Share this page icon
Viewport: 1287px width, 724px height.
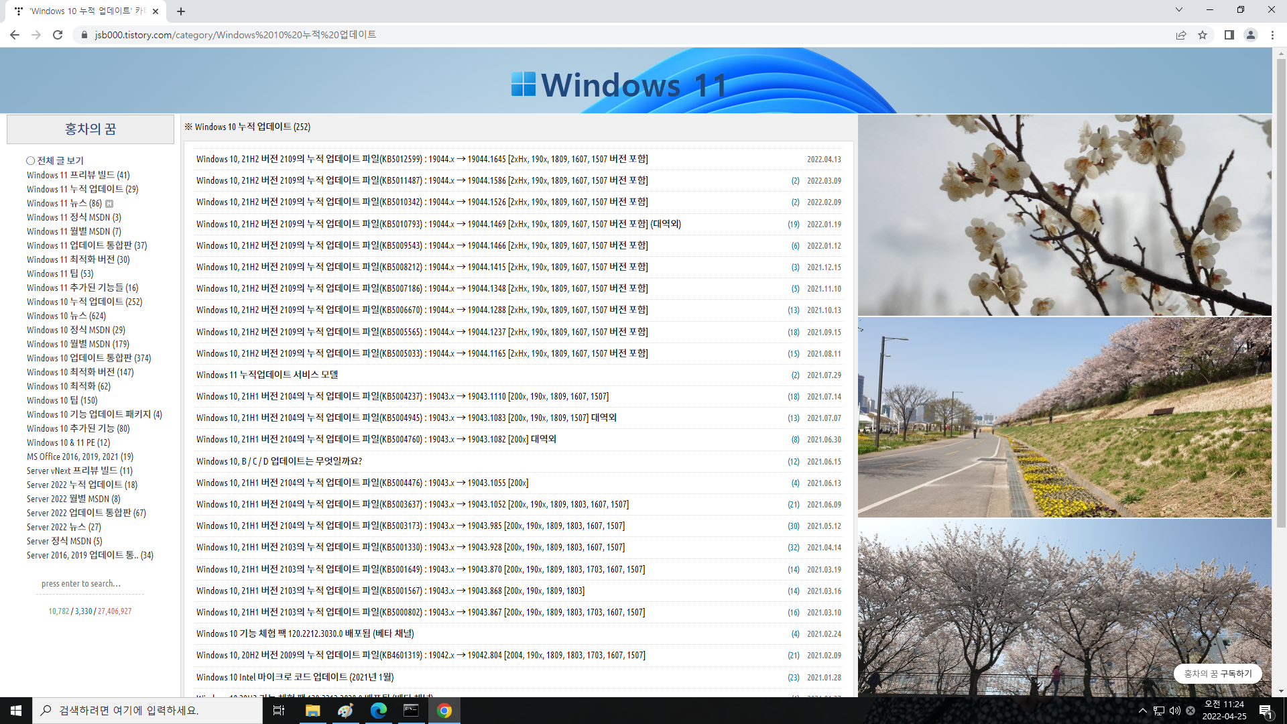[1181, 35]
